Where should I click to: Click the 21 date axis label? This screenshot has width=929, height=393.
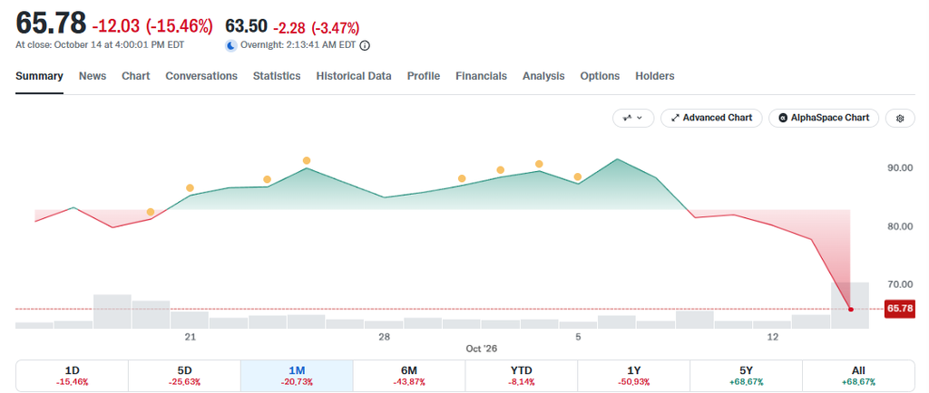pyautogui.click(x=190, y=338)
